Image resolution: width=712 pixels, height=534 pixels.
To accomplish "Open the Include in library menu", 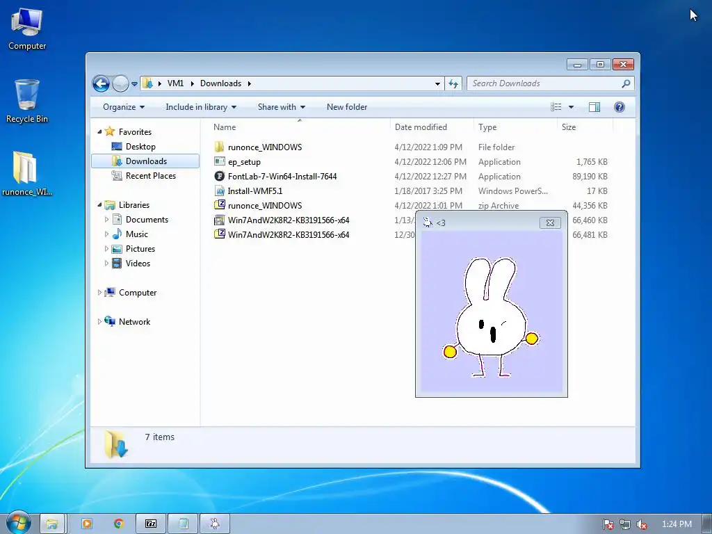I will click(x=201, y=107).
